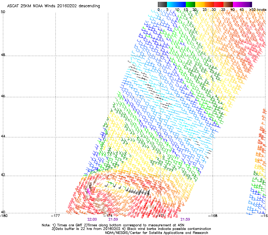Screen dimensions: 268x235
Task: Click the black contaminated wind barbs row near 41N
Action: point(138,191)
